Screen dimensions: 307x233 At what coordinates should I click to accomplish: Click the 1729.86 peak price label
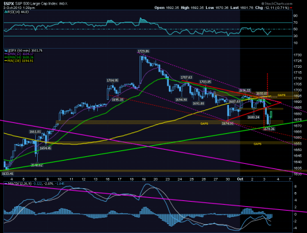coord(143,51)
